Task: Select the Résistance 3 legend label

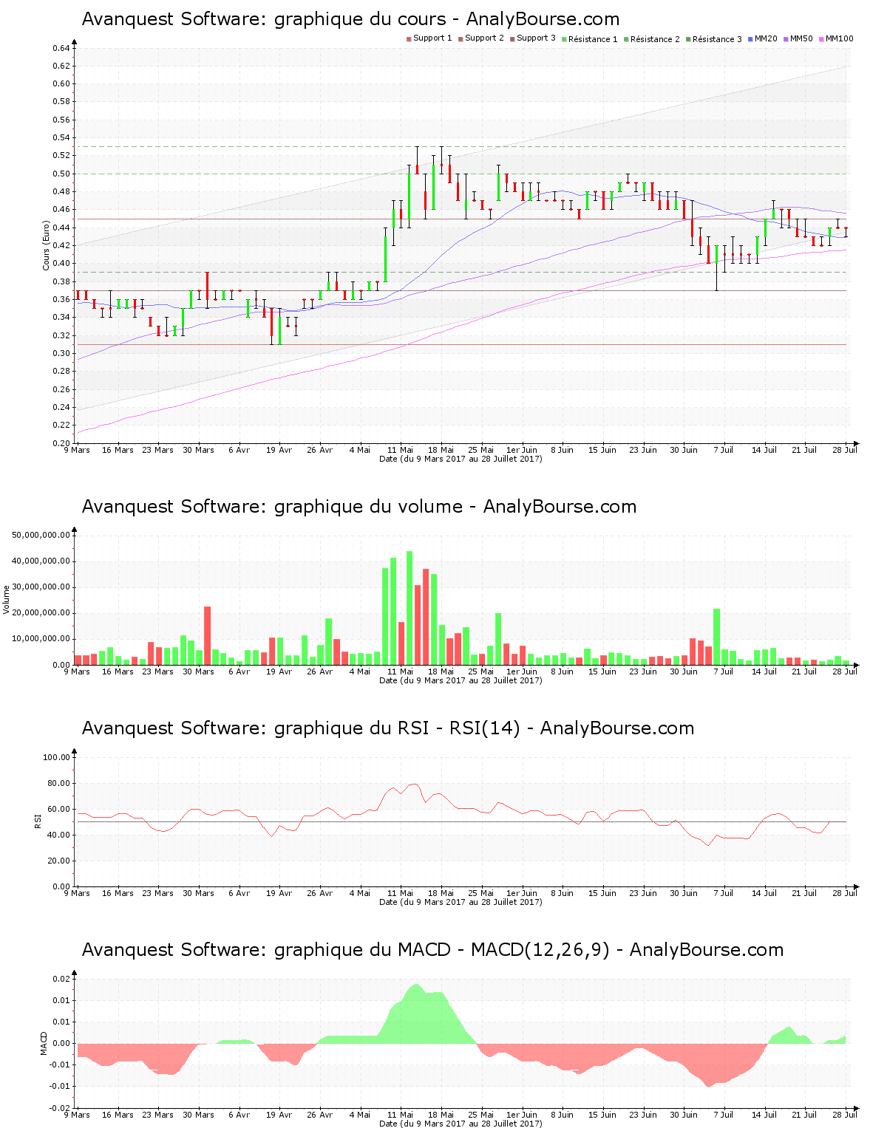Action: click(717, 39)
